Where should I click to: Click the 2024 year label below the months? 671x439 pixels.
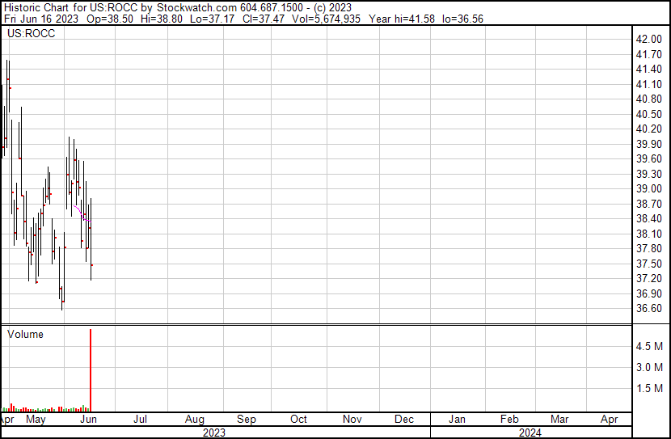pos(531,433)
